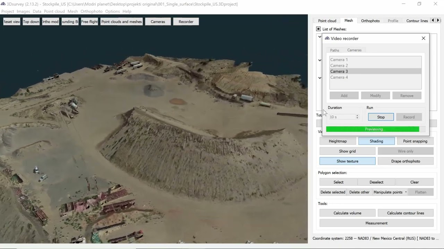The width and height of the screenshot is (444, 249).
Task: Open the Cameras toolbar button
Action: click(x=158, y=21)
